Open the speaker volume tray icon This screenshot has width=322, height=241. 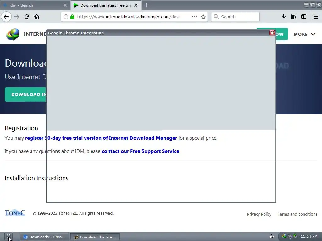click(290, 236)
